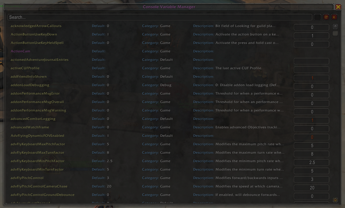Click advFlyPitchControlCameraChase value field showing 20

311,188
